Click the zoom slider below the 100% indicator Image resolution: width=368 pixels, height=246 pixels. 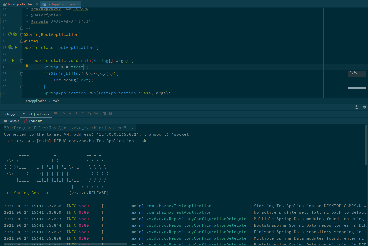(x=357, y=88)
